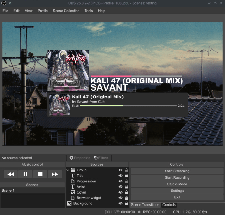The height and width of the screenshot is (215, 225).
Task: Open the File menu
Action: point(5,11)
